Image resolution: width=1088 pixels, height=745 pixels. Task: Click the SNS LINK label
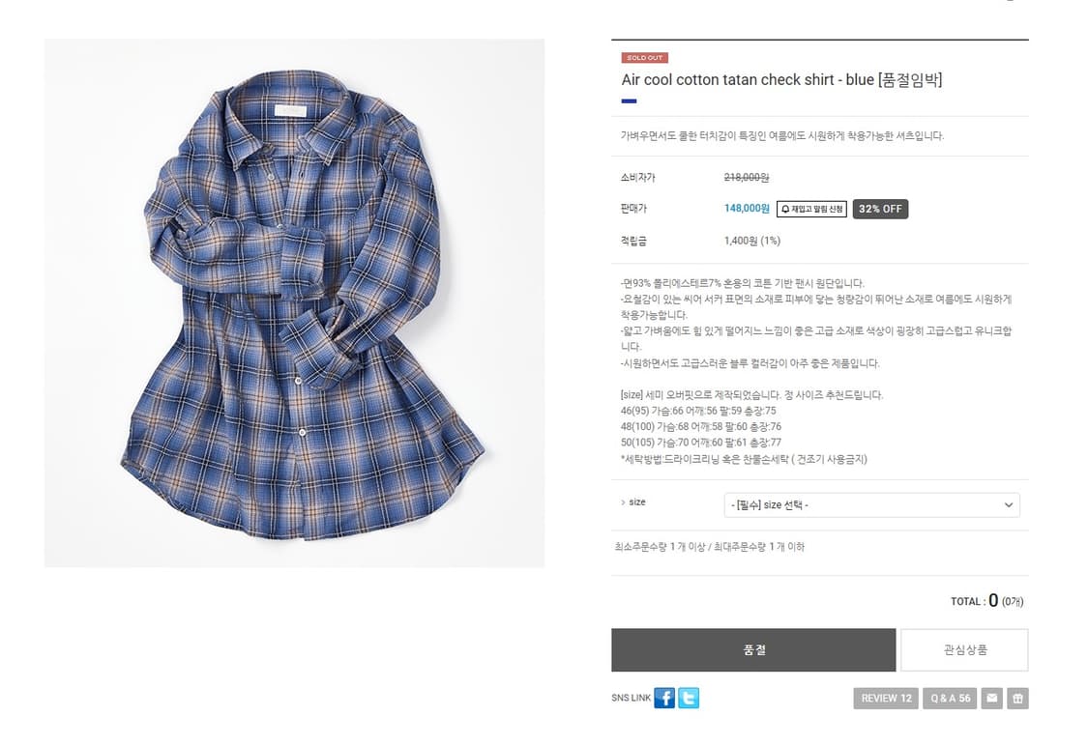coord(631,698)
